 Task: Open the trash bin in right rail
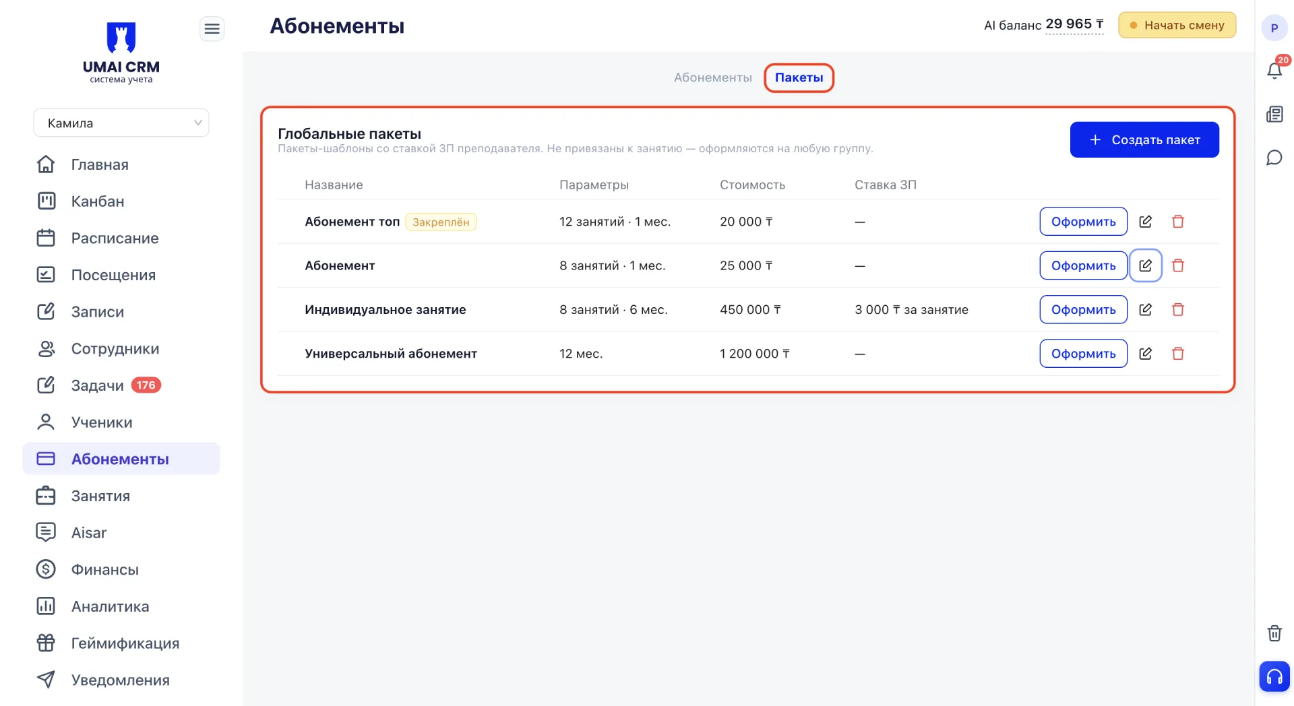(1274, 633)
